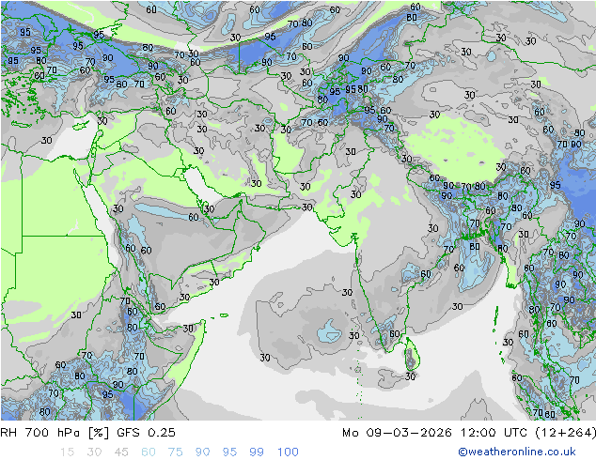Click the "GFS 0.25" model label
This screenshot has height=460, width=596.
coord(146,433)
